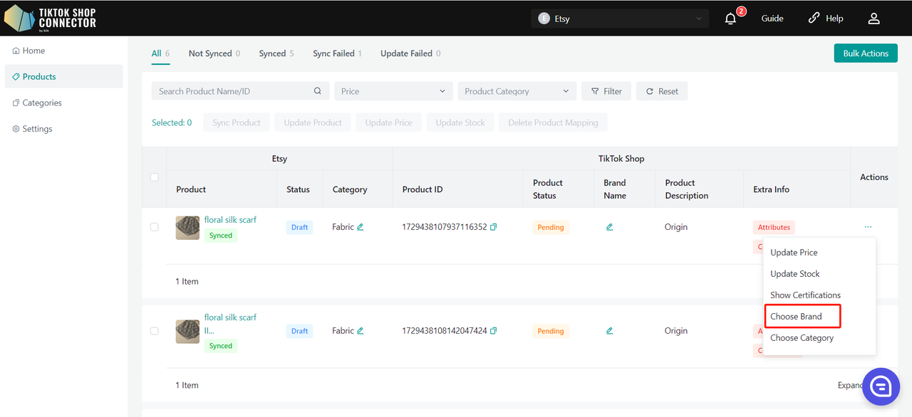Screen dimensions: 912x417
Task: Open Help link in header
Action: pyautogui.click(x=826, y=19)
